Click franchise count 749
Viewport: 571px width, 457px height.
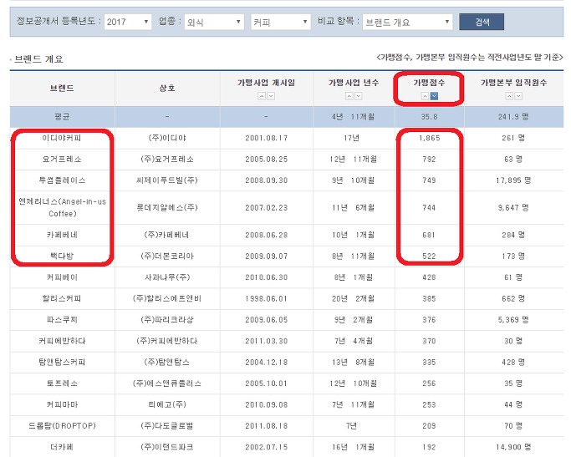[x=430, y=180]
